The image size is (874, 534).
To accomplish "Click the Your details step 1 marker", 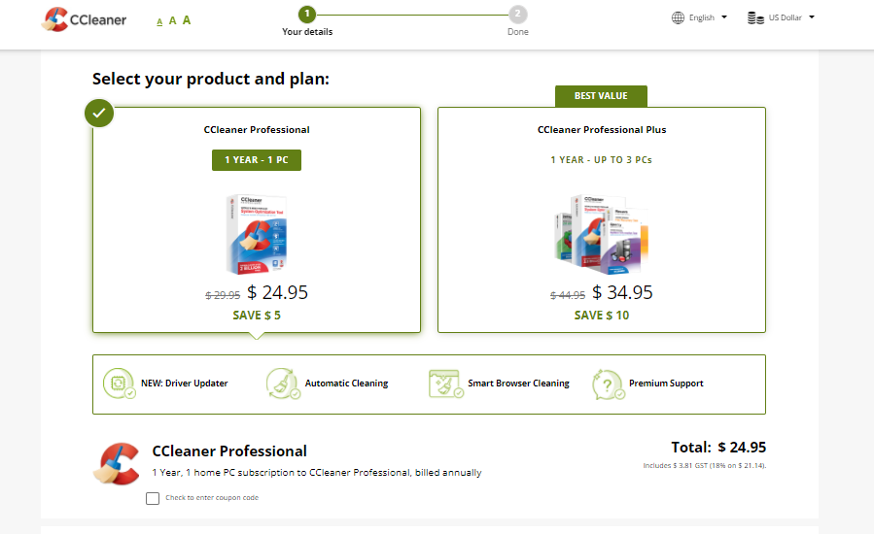I will pyautogui.click(x=306, y=15).
